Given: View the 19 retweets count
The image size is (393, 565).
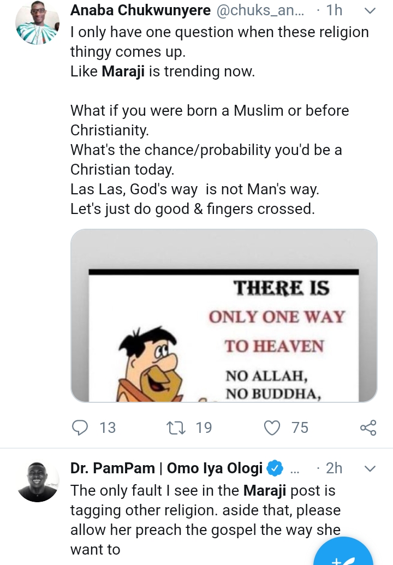Looking at the screenshot, I should [204, 427].
